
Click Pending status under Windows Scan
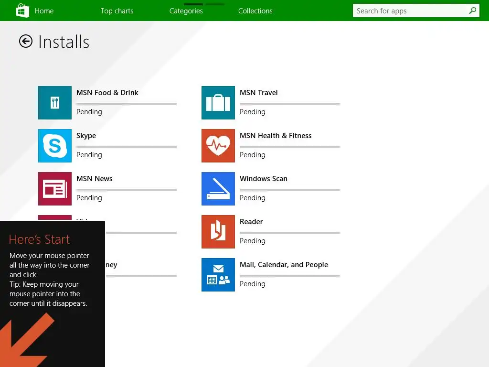pos(252,198)
